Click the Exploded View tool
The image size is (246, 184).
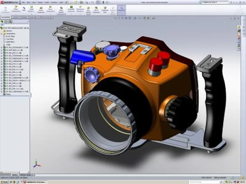pos(105,9)
